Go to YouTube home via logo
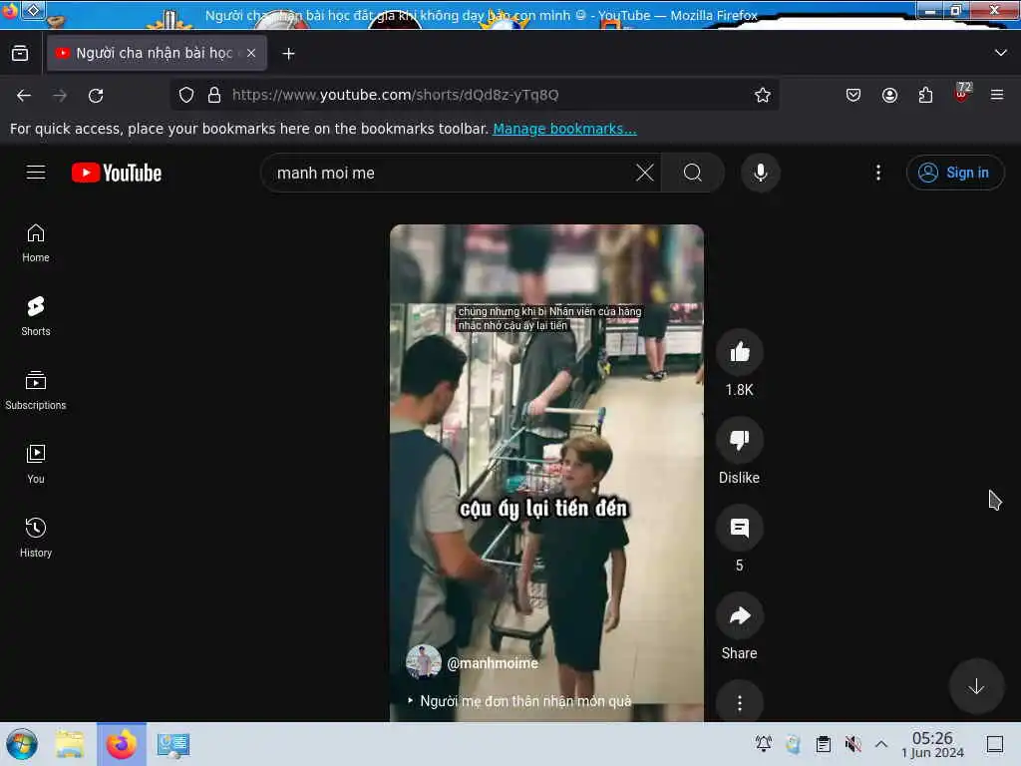The width and height of the screenshot is (1021, 766). point(117,173)
